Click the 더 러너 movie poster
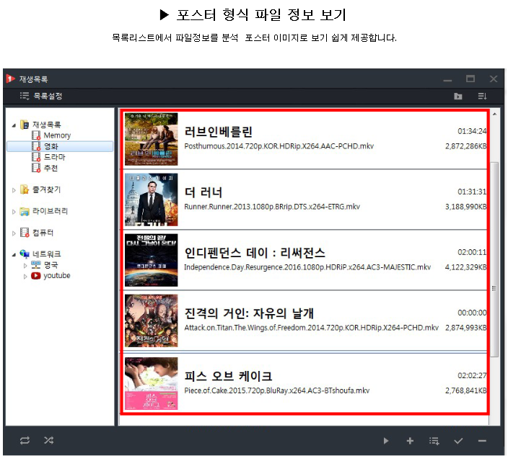The image size is (508, 461). pos(152,200)
